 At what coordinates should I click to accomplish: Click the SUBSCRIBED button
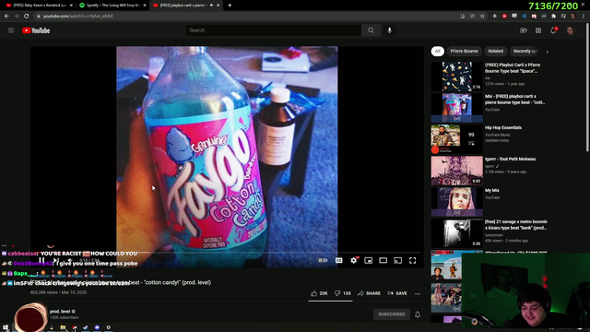point(392,314)
